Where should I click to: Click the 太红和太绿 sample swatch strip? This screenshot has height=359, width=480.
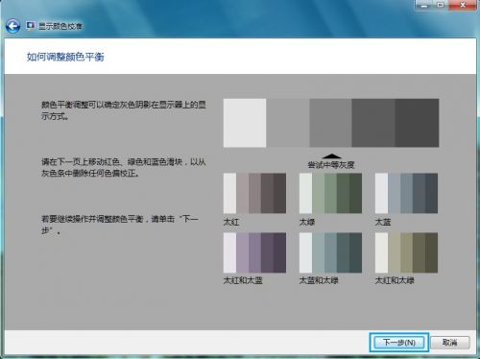coord(406,252)
